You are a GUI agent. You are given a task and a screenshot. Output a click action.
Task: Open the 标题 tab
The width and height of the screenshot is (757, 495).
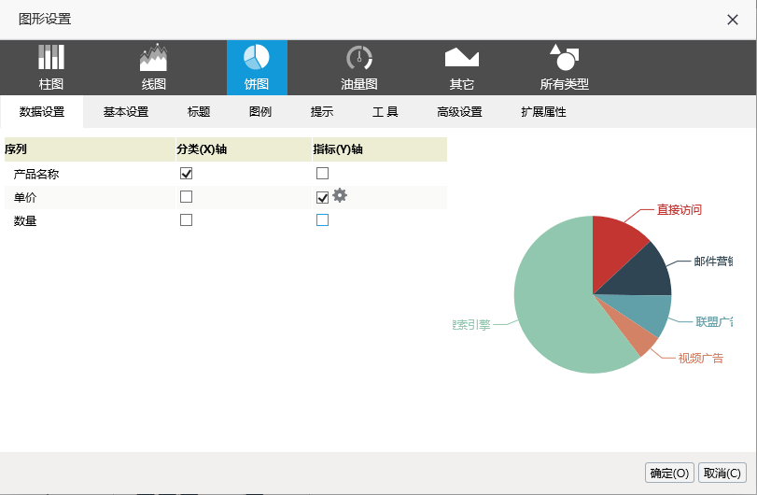[x=199, y=112]
